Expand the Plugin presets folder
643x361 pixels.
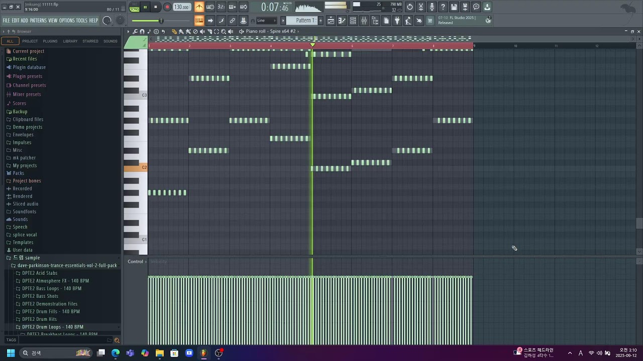(28, 76)
